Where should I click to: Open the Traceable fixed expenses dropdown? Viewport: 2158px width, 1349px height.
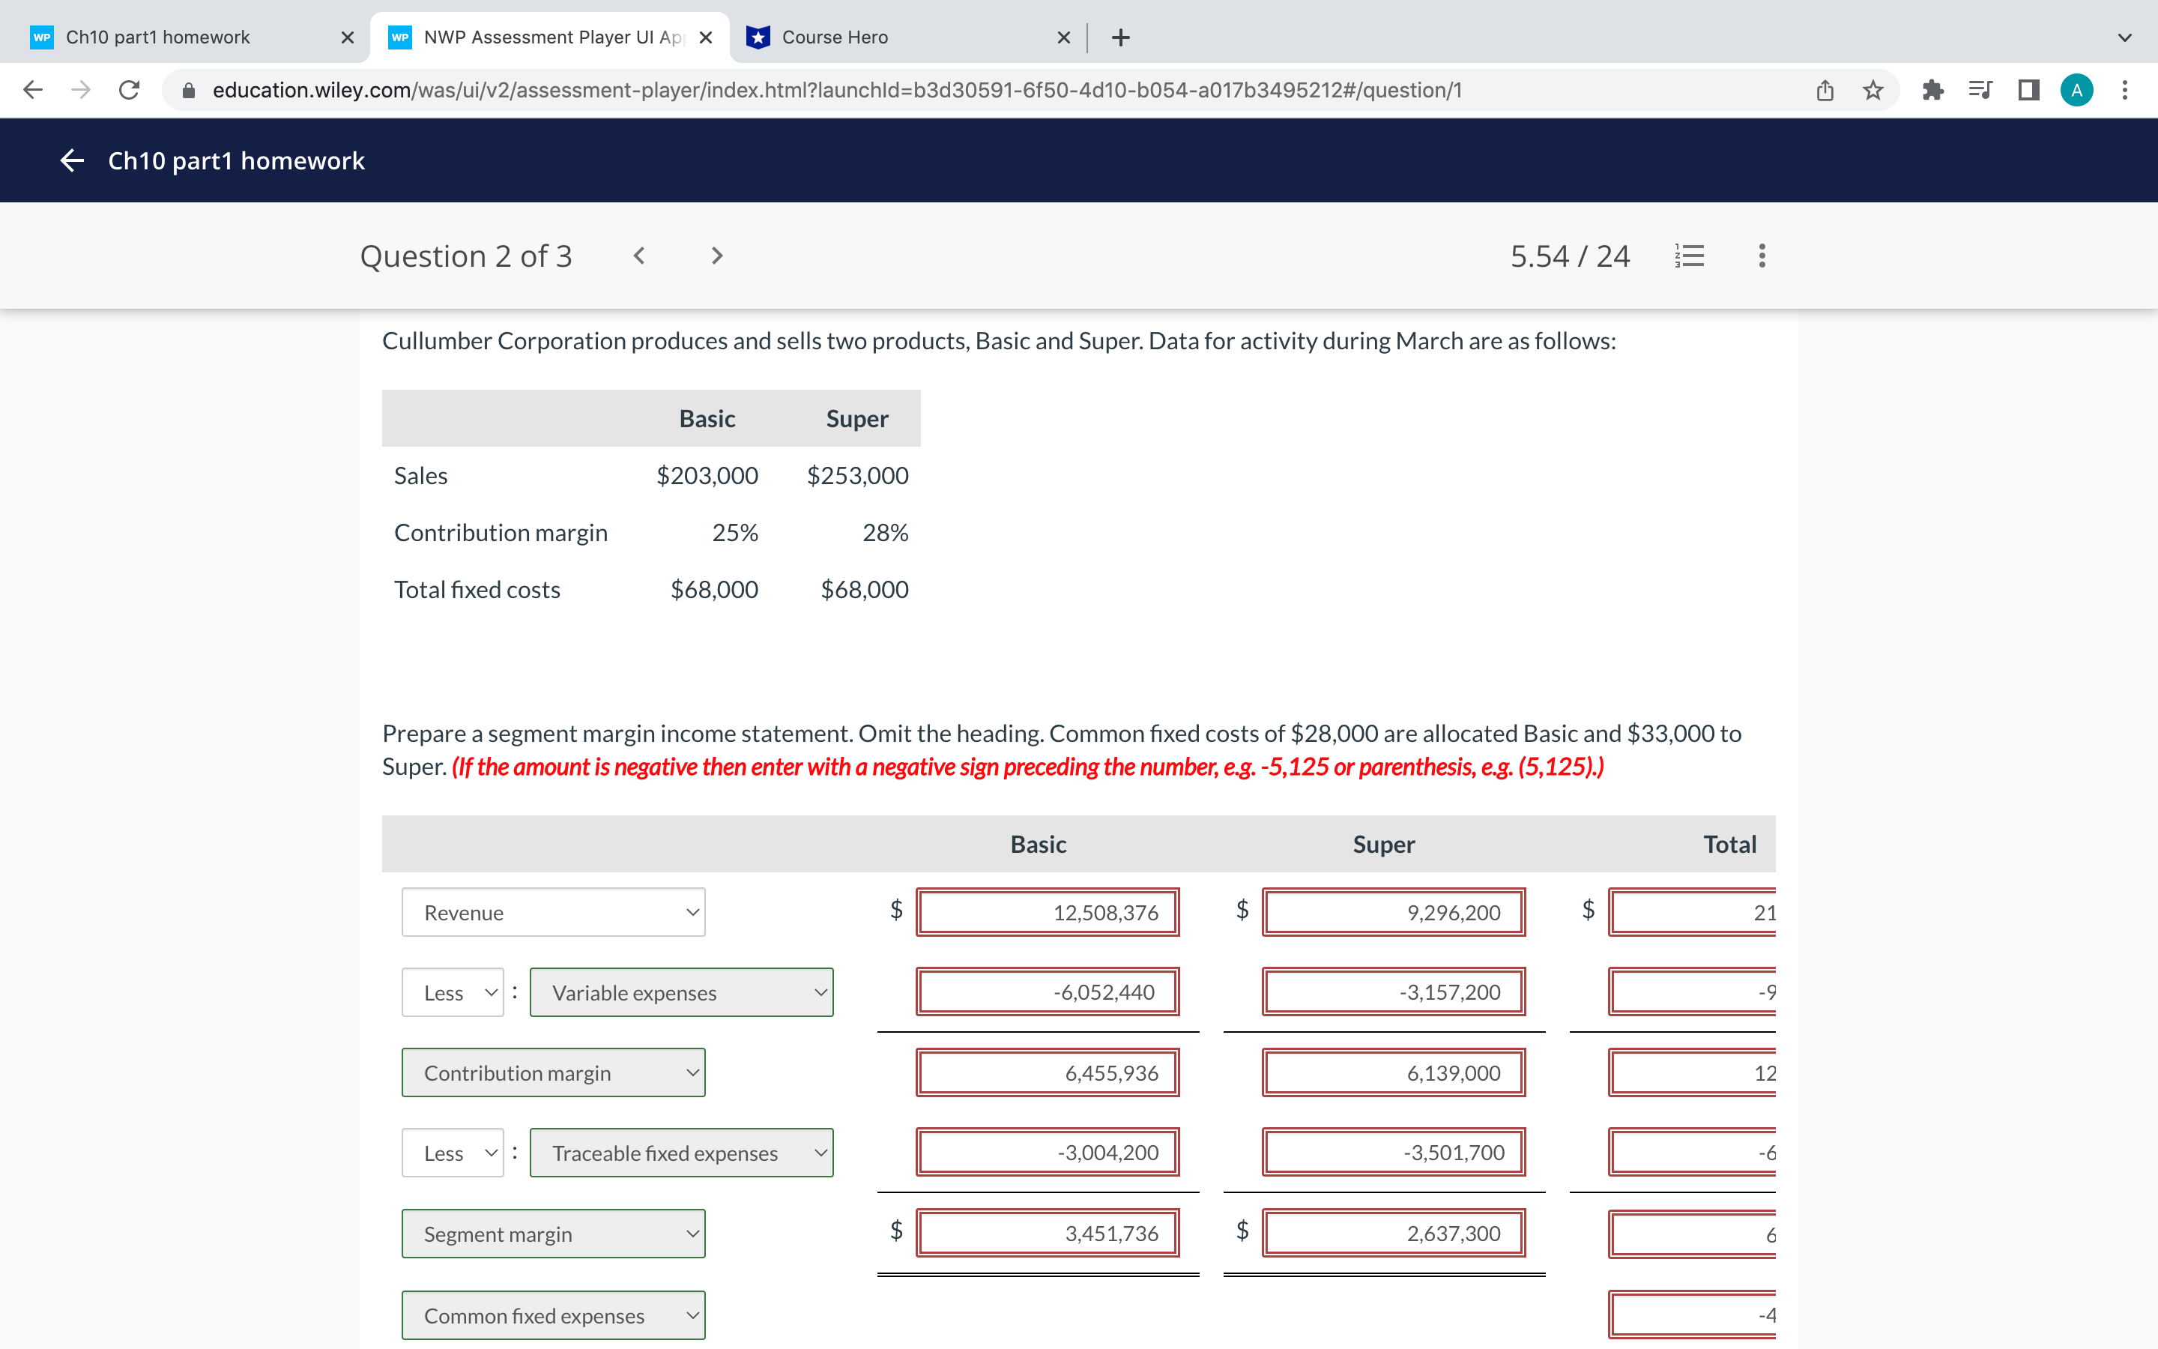[x=680, y=1153]
